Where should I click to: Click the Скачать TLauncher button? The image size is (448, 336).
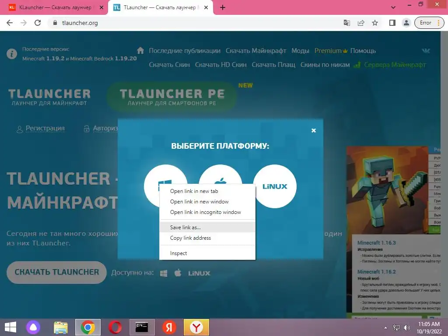[x=56, y=272]
